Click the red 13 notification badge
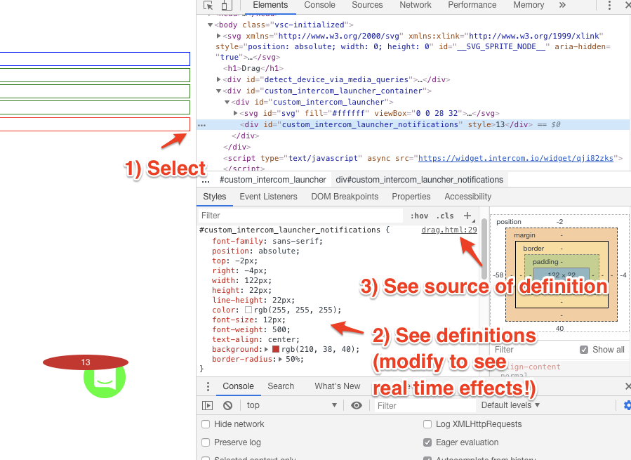The width and height of the screenshot is (631, 460). 86,362
